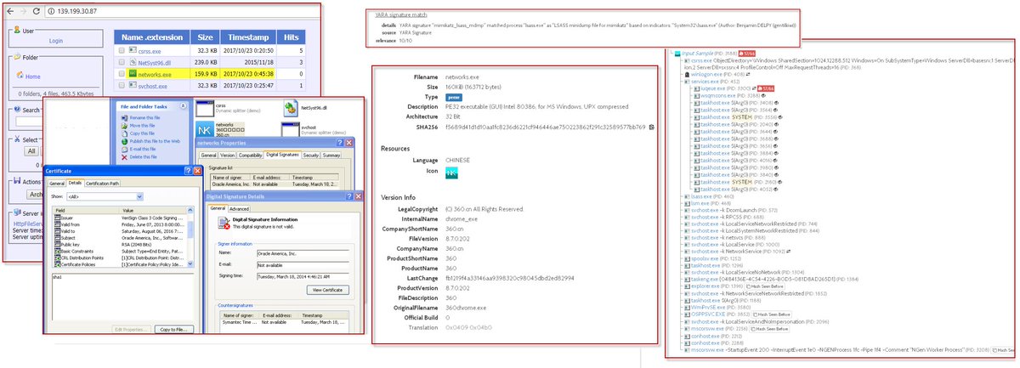Screen dimensions: 1020x368
Task: Select spoolsv.exe in process tree
Action: click(705, 258)
